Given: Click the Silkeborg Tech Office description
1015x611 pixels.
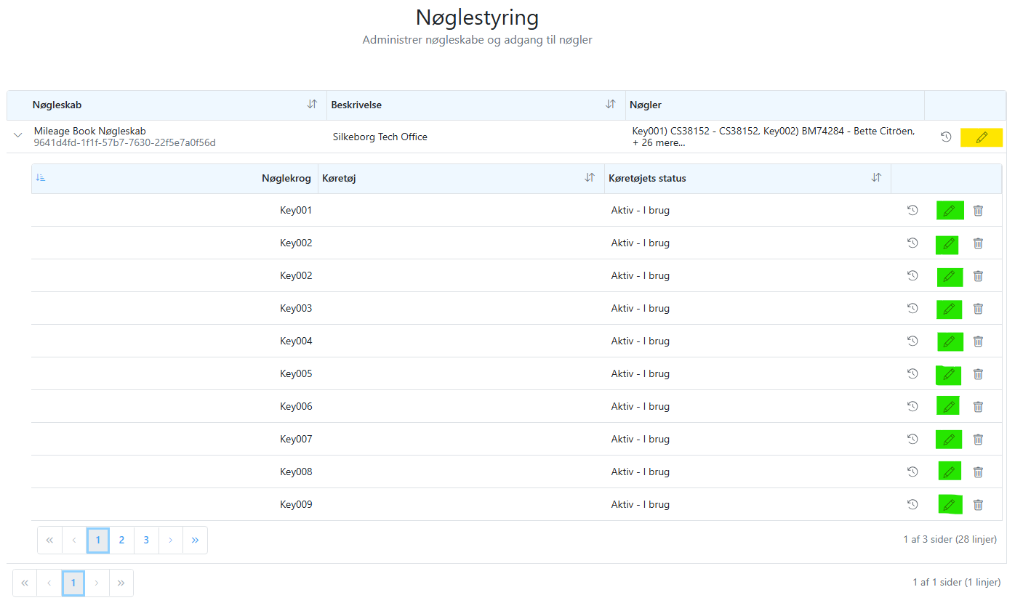Looking at the screenshot, I should pyautogui.click(x=380, y=137).
